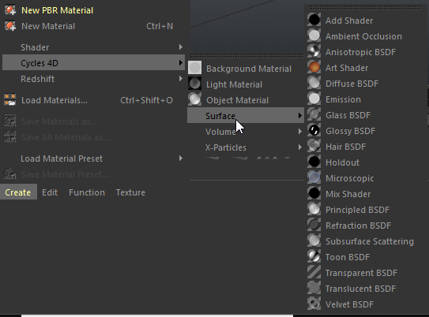429x317 pixels.
Task: Select Load Material Preset entry
Action: coord(93,158)
